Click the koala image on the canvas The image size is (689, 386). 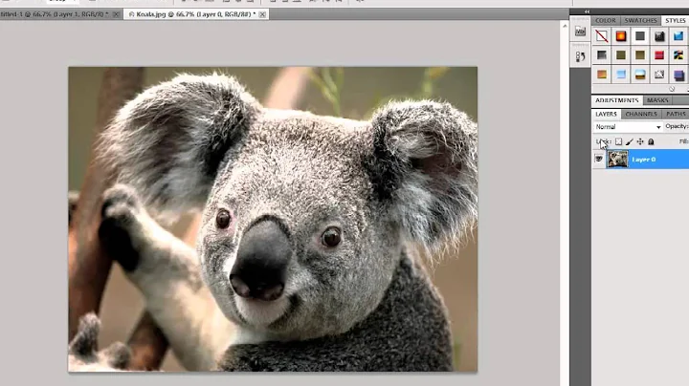coord(273,220)
